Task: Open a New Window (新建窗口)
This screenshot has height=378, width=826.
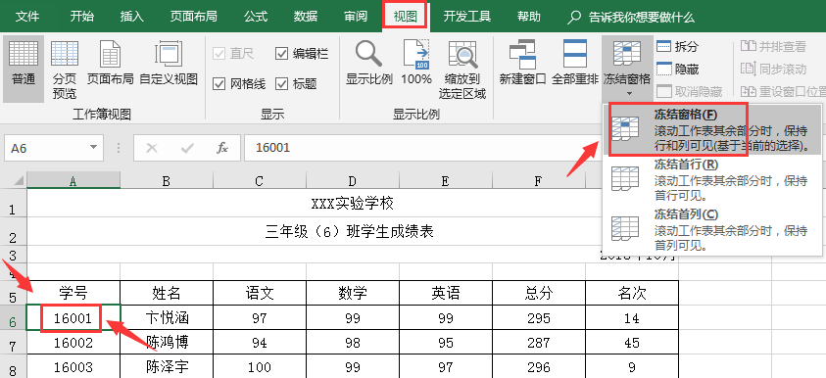Action: point(522,64)
